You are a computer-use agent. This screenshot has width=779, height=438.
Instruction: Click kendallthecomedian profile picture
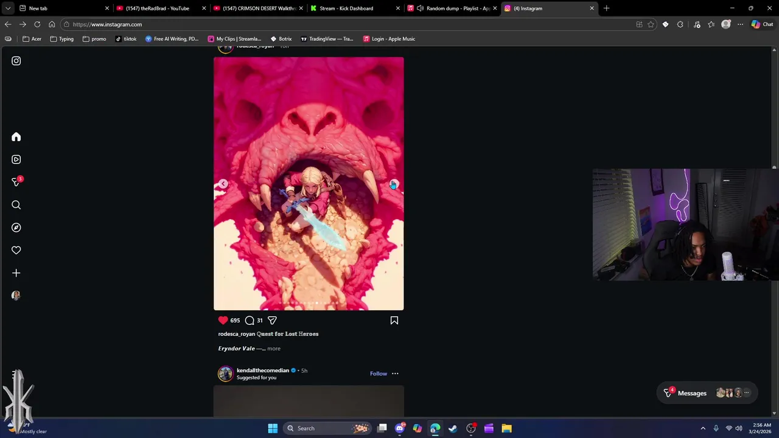(226, 374)
